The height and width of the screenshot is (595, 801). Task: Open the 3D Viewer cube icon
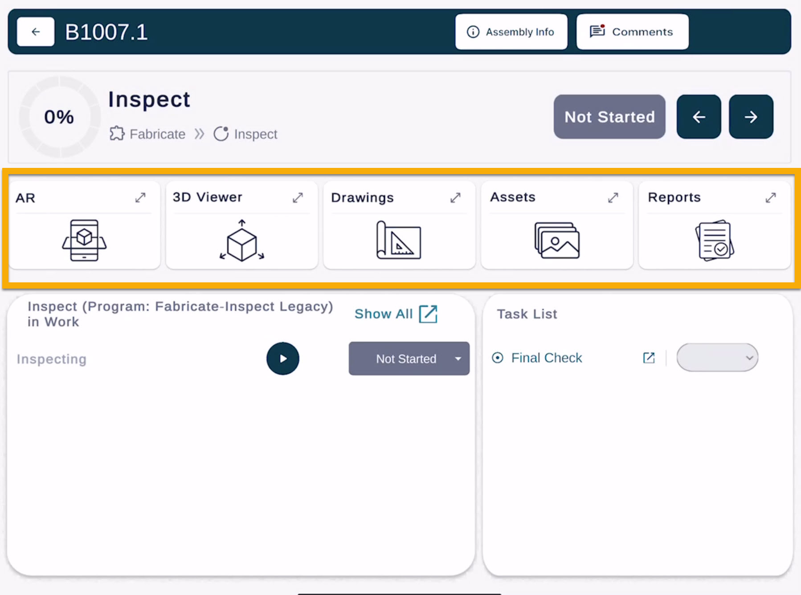pos(241,240)
